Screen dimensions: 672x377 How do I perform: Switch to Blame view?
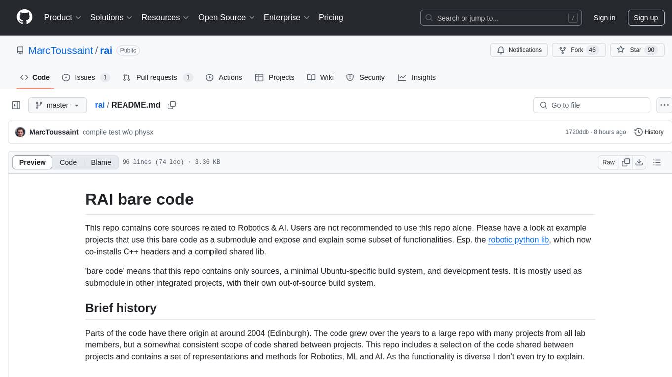pyautogui.click(x=101, y=162)
